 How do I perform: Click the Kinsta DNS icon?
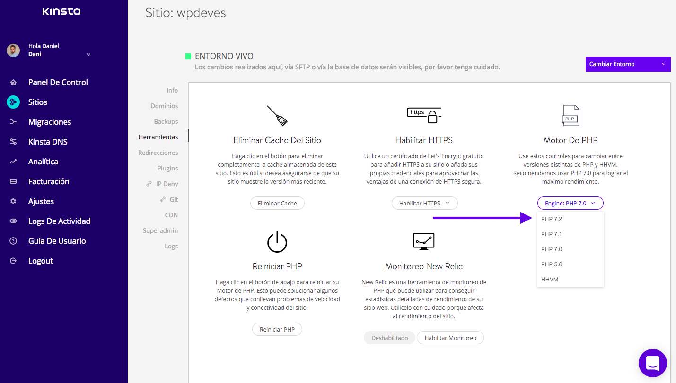13,142
